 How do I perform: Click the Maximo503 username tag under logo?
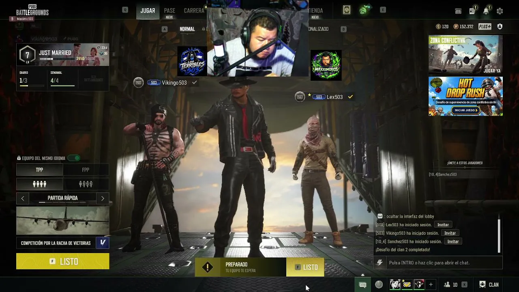[22, 19]
